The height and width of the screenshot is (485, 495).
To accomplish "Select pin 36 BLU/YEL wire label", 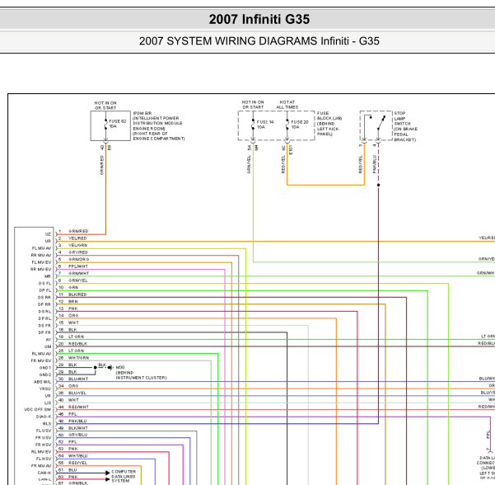I will pos(77,393).
